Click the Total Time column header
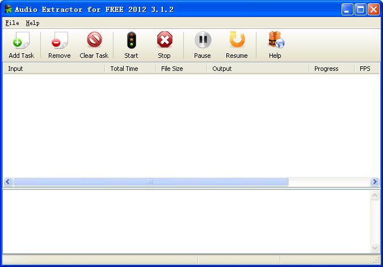This screenshot has height=267, width=383. pyautogui.click(x=130, y=69)
